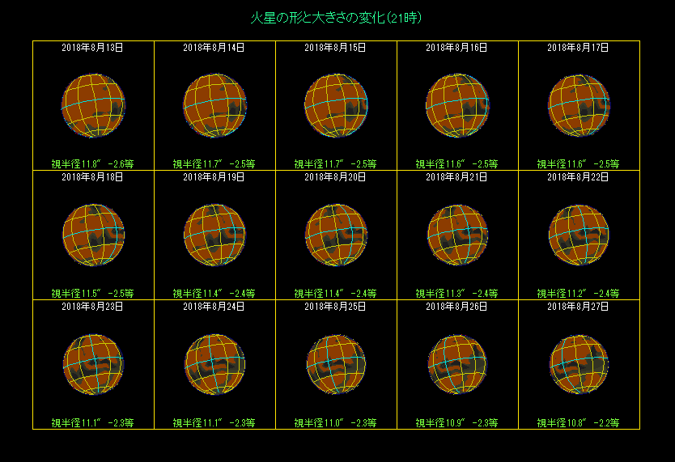Select the Mars image dated 2018年8月14日
675x462 pixels.
coord(214,105)
